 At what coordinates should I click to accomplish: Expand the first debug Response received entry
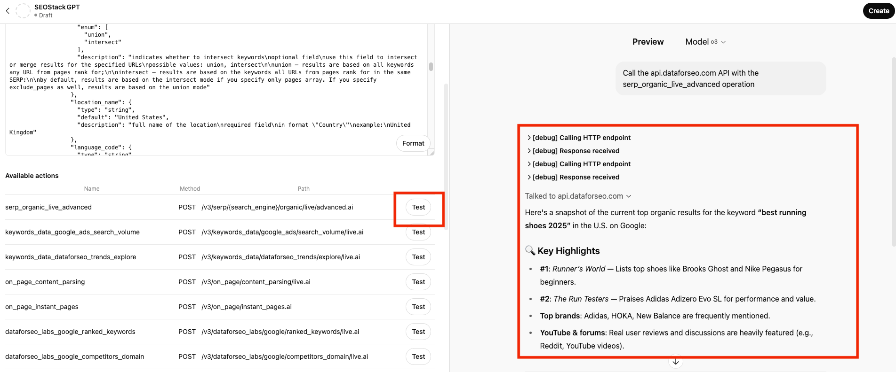pyautogui.click(x=573, y=151)
